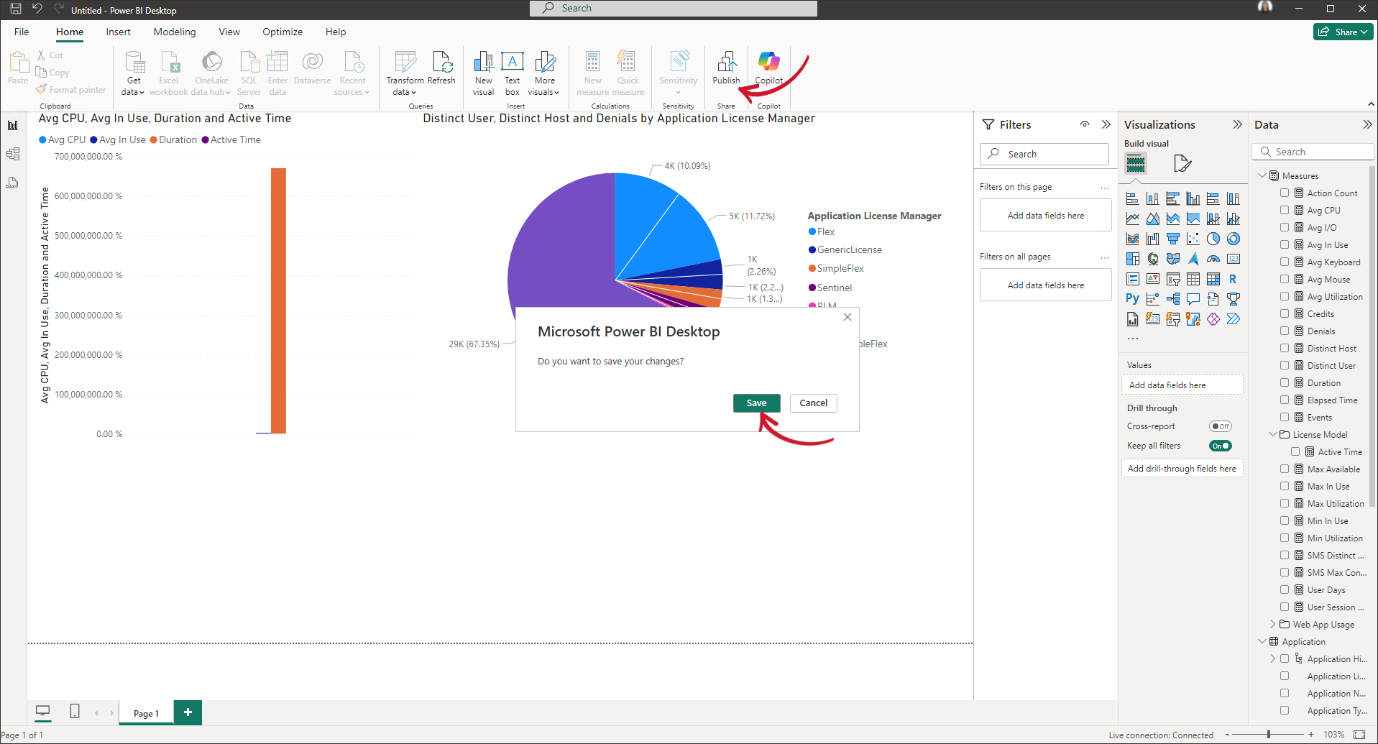Collapse the Measures tree group
1378x744 pixels.
click(x=1262, y=175)
